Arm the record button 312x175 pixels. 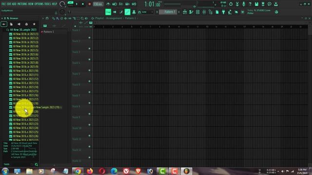(x=89, y=4)
